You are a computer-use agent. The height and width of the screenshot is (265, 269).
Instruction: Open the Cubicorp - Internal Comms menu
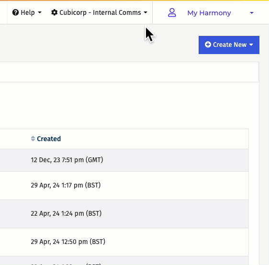(x=100, y=12)
